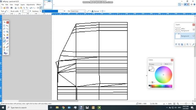This screenshot has width=196, height=110.
Task: Open the Layers menu
Action: pos(23,5)
